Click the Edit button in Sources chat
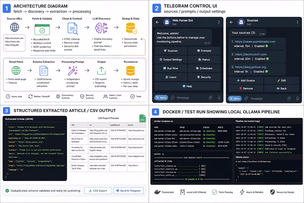 click(282, 80)
